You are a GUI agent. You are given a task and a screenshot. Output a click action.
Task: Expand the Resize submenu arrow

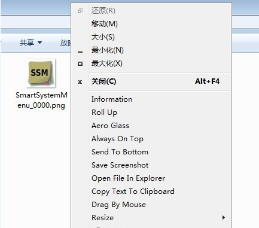[x=224, y=217]
